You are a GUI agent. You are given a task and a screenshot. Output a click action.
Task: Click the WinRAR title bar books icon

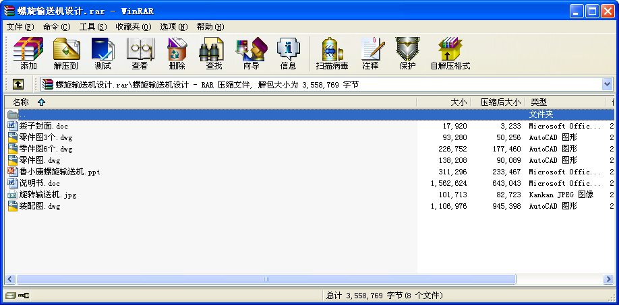click(x=9, y=11)
